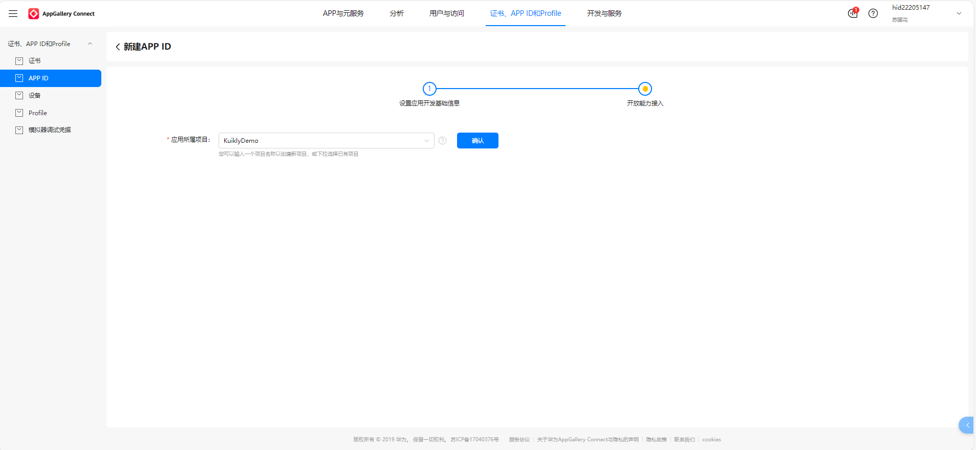Open the 应用所属项目 dropdown arrow
Screen dimensions: 976x450
(x=426, y=141)
